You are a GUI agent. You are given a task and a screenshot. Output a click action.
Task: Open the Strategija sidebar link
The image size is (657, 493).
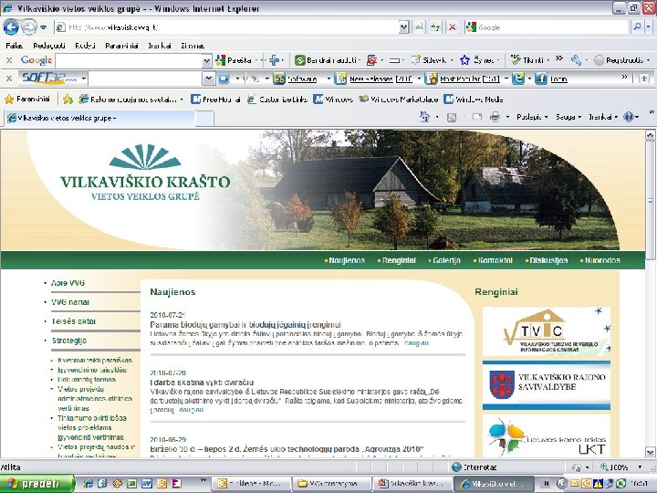point(69,341)
